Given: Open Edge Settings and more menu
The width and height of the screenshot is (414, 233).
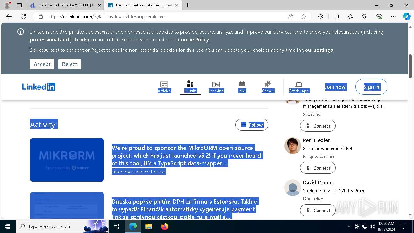Looking at the screenshot, I should (x=393, y=17).
